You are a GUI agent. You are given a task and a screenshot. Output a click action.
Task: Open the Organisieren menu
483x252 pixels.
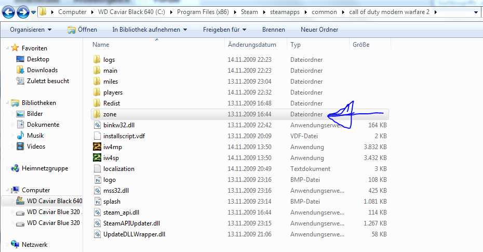pyautogui.click(x=31, y=30)
